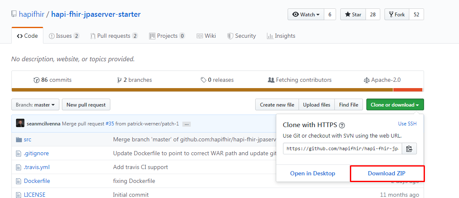Click the repository book icon
The image size is (459, 198).
[14, 14]
